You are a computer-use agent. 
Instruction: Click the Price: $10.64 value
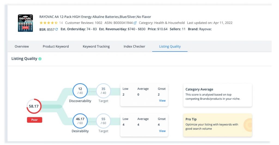(x=157, y=29)
